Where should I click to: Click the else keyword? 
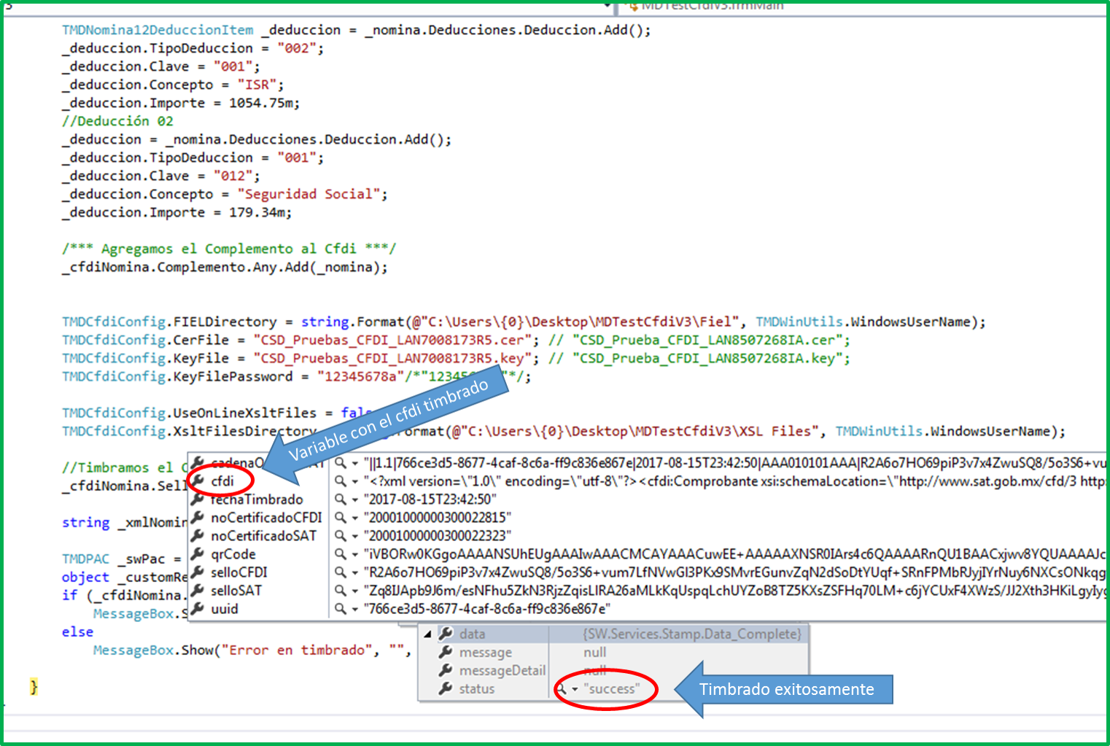pos(77,632)
